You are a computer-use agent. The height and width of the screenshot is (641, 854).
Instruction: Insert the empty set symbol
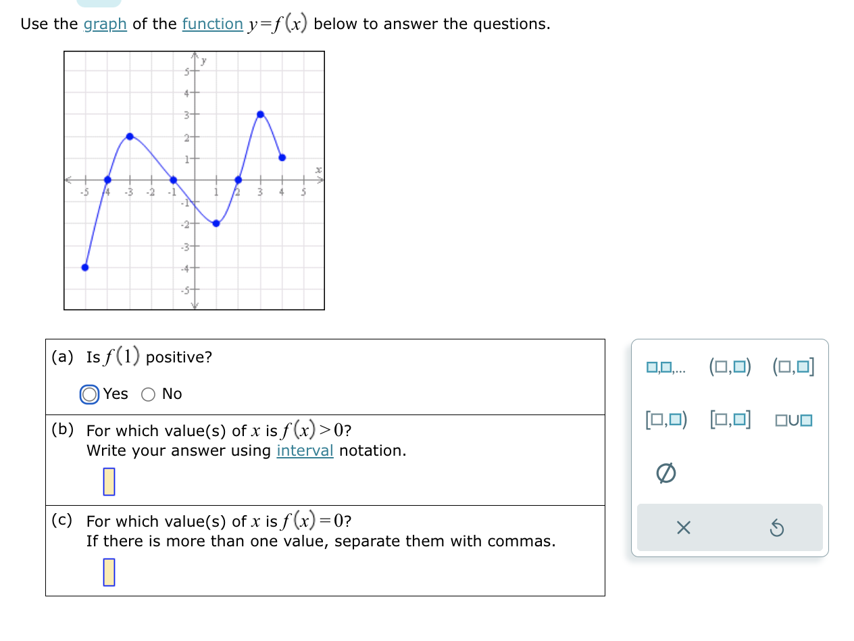pyautogui.click(x=666, y=473)
